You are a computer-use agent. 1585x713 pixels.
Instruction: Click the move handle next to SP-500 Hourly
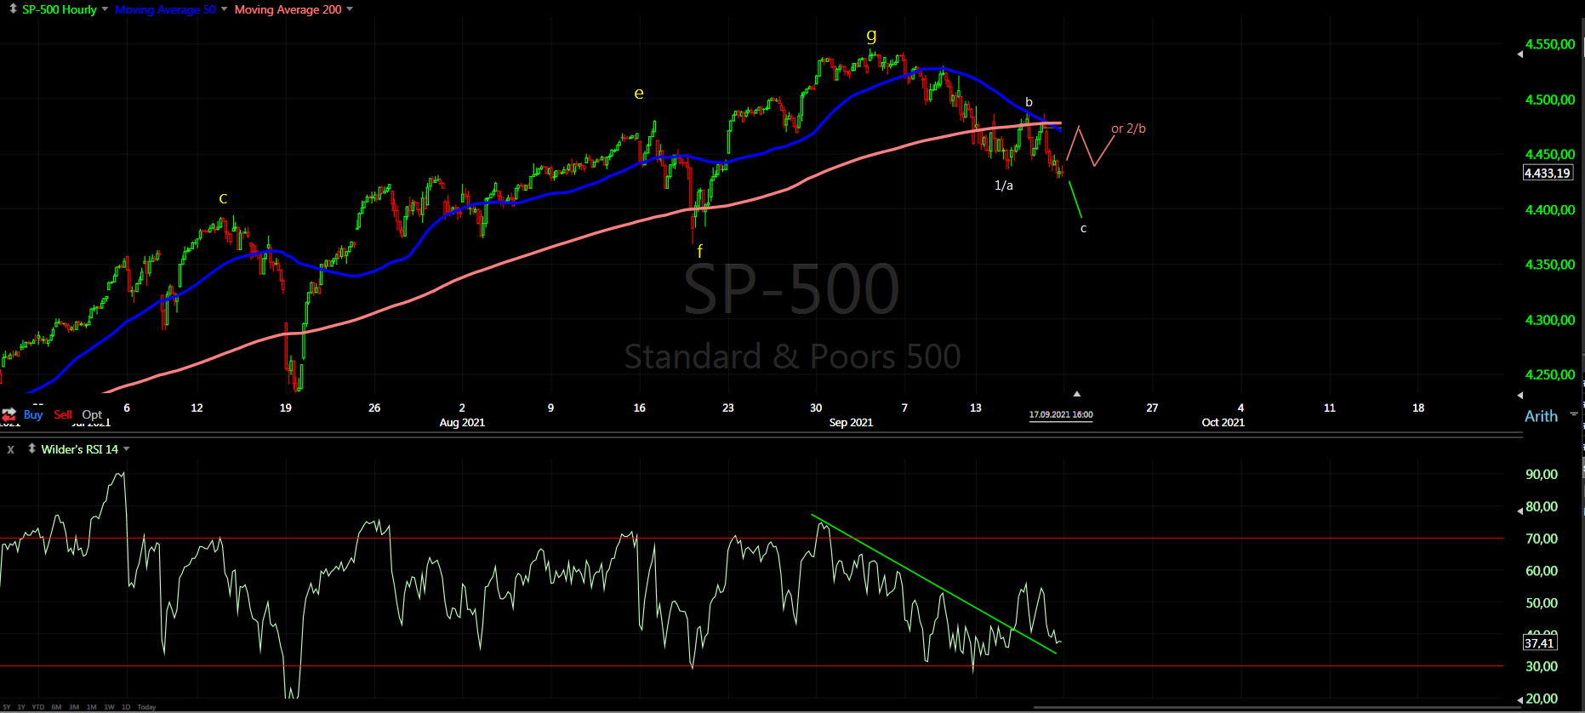pyautogui.click(x=13, y=9)
